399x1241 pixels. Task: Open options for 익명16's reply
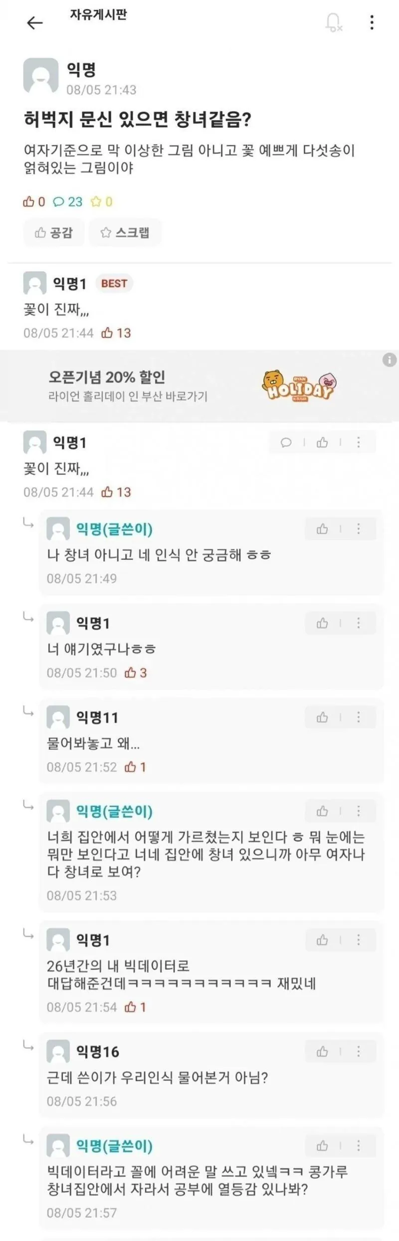[358, 1052]
